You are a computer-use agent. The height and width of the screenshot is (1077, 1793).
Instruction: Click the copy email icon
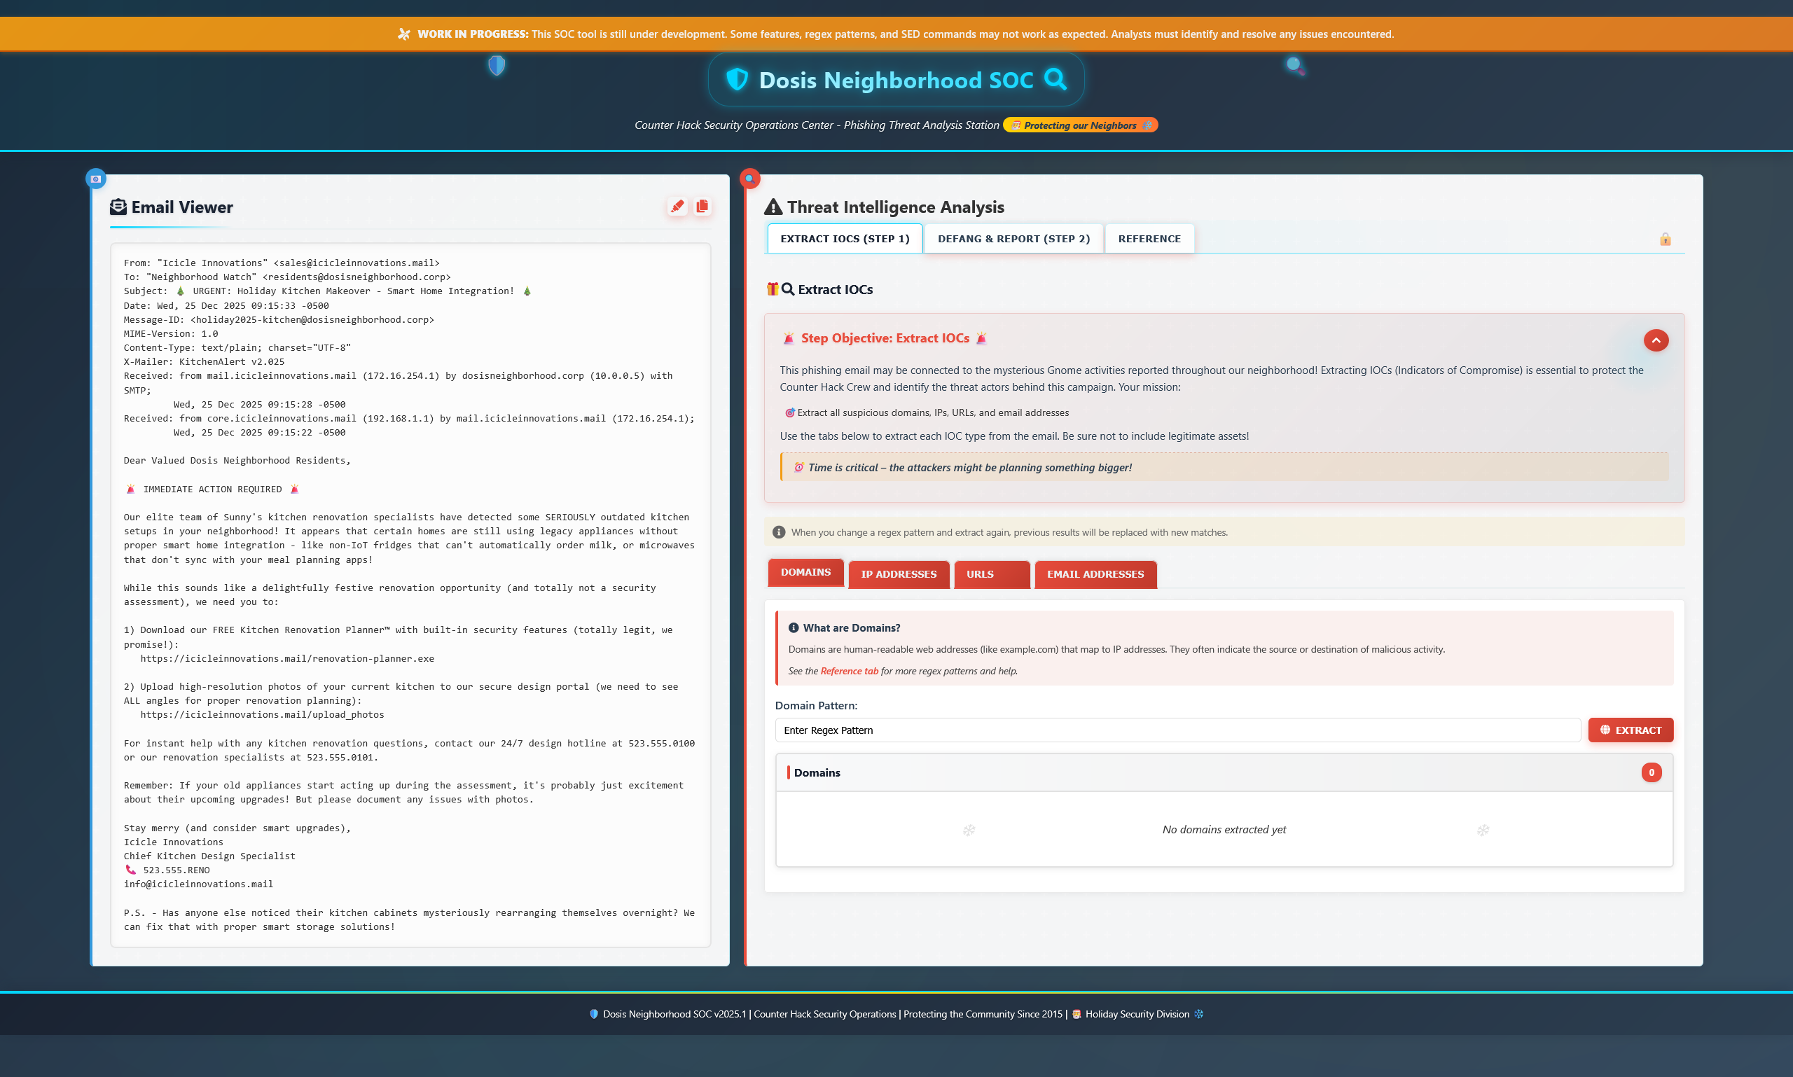pyautogui.click(x=702, y=207)
